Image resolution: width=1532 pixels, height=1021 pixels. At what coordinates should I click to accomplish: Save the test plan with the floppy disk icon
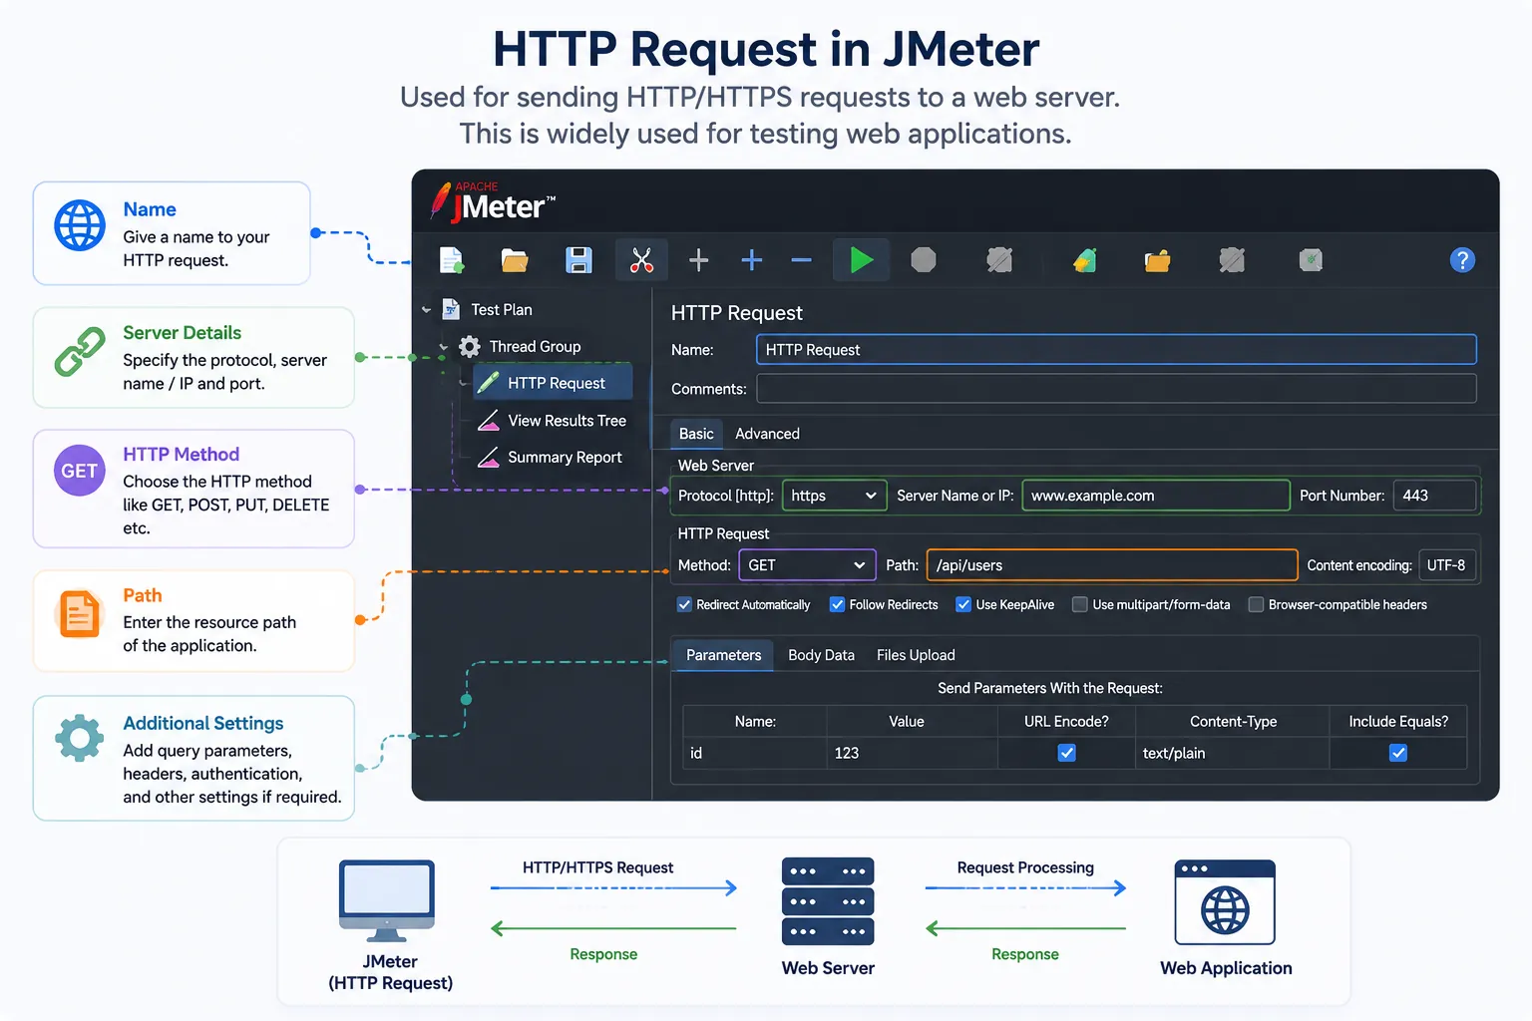tap(578, 260)
